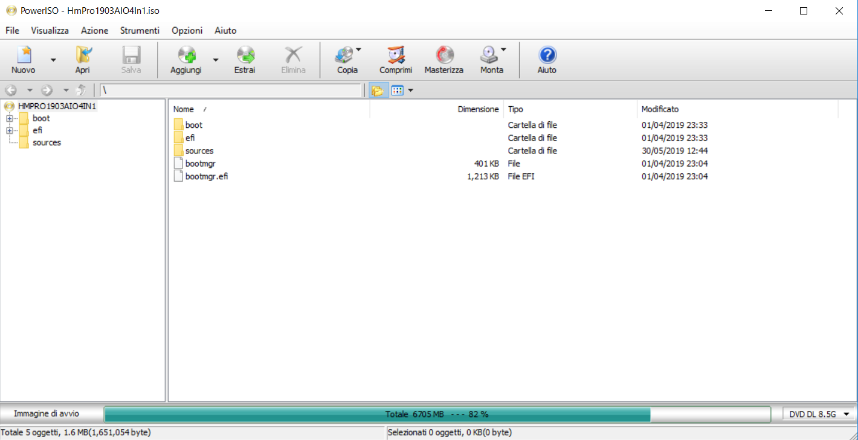Click the 401 KB size cell
This screenshot has height=440, width=858.
486,164
